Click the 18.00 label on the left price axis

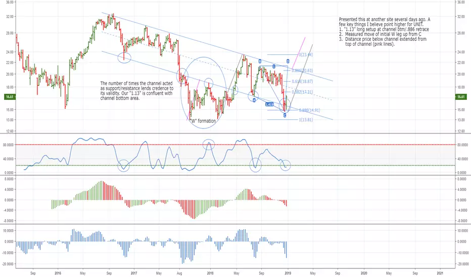(x=10, y=88)
